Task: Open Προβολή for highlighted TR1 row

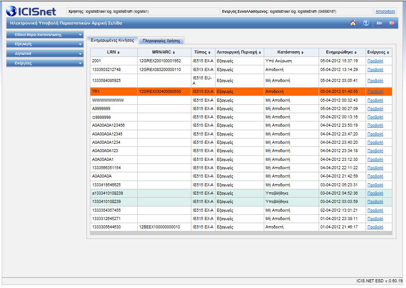Action: point(375,92)
